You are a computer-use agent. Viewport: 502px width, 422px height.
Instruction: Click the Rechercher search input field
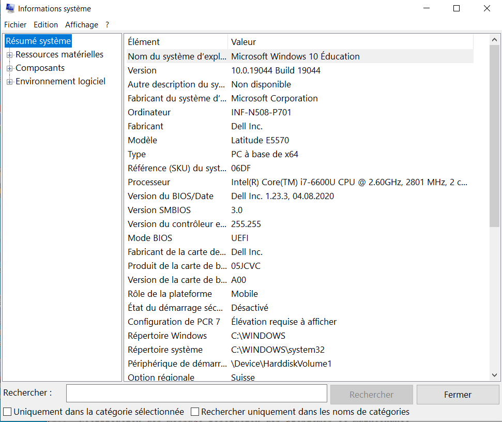pos(196,393)
